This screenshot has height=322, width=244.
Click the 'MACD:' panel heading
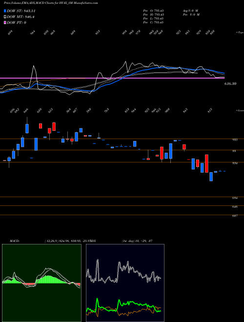[x=15, y=241]
